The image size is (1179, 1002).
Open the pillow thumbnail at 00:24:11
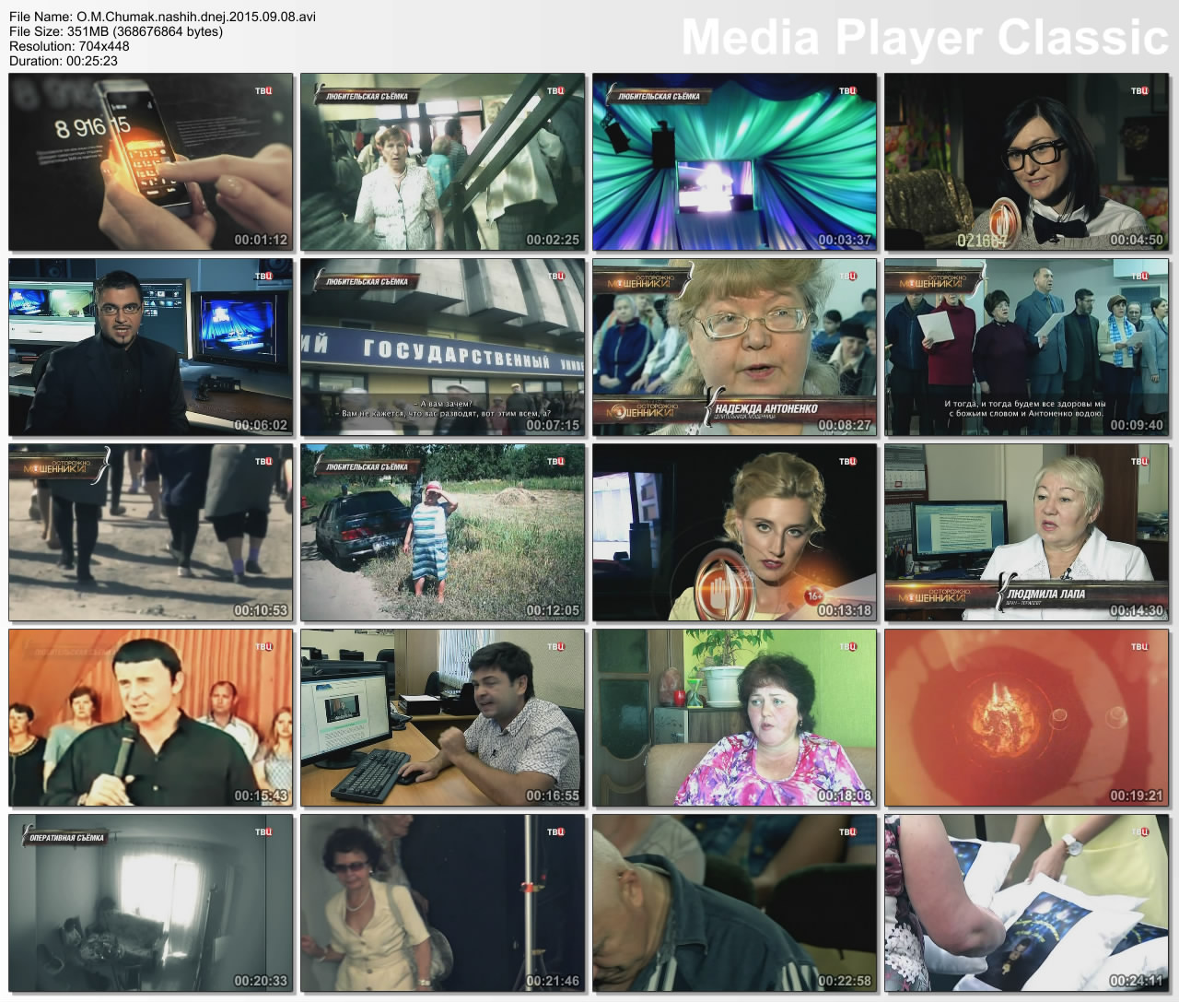1027,903
